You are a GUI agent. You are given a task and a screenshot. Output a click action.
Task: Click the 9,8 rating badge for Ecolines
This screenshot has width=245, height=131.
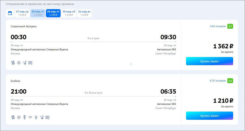tap(230, 81)
